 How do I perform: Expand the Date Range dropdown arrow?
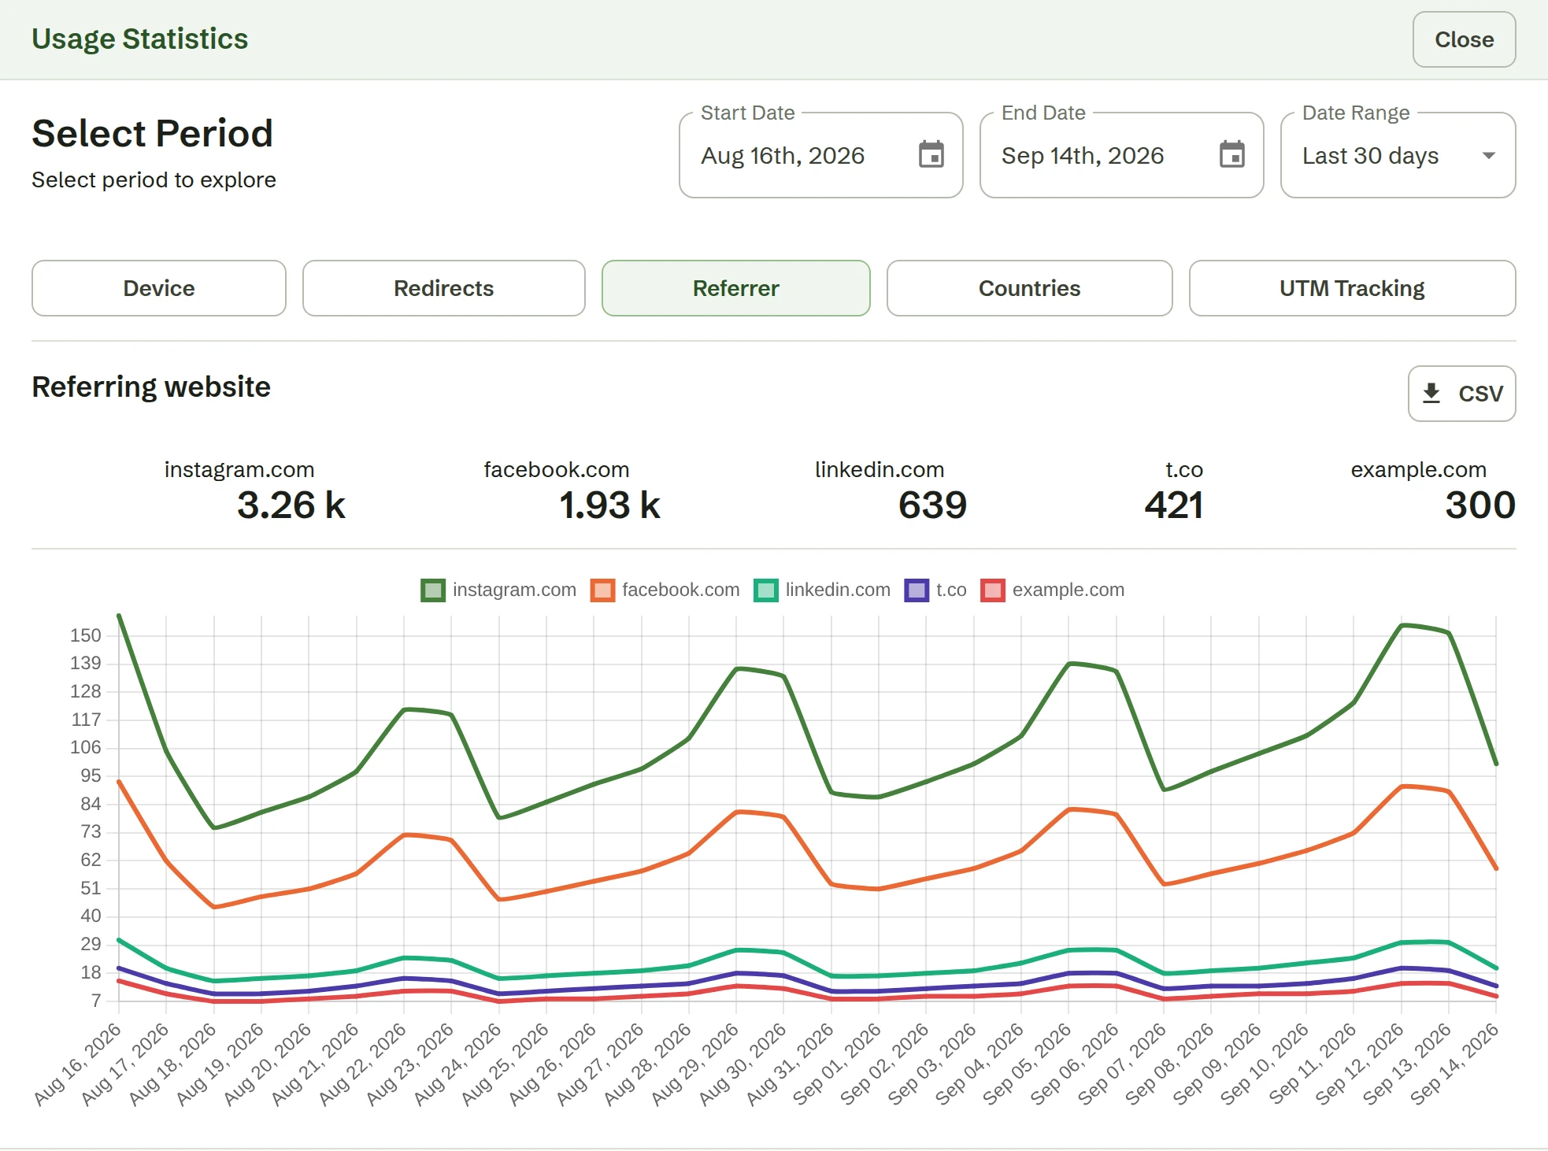pyautogui.click(x=1488, y=156)
